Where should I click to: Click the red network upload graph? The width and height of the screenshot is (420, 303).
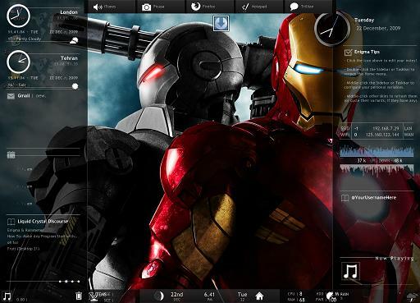tap(377, 170)
